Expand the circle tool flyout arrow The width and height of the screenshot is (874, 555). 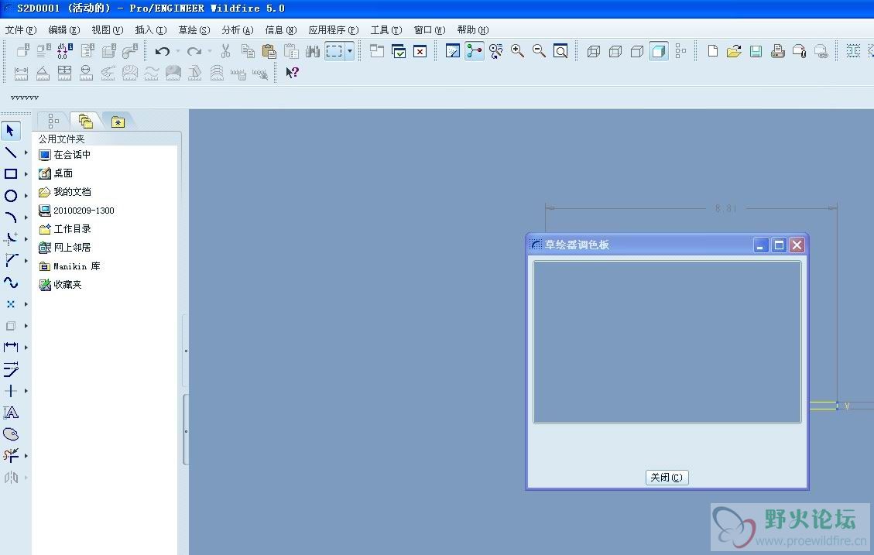coord(26,196)
